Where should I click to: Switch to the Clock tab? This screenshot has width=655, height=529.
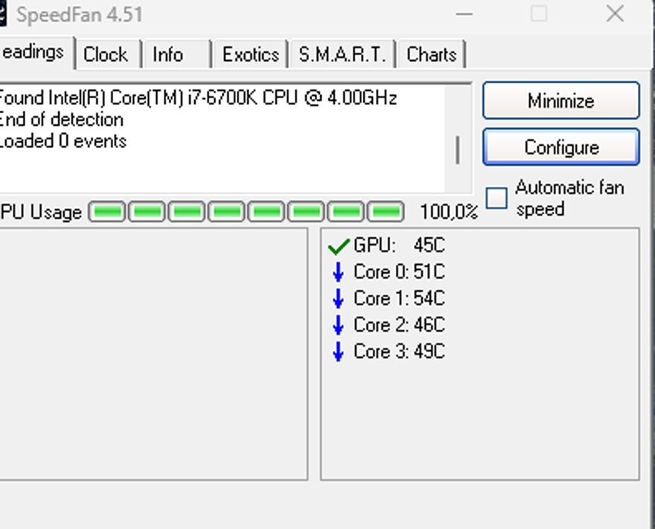[109, 54]
